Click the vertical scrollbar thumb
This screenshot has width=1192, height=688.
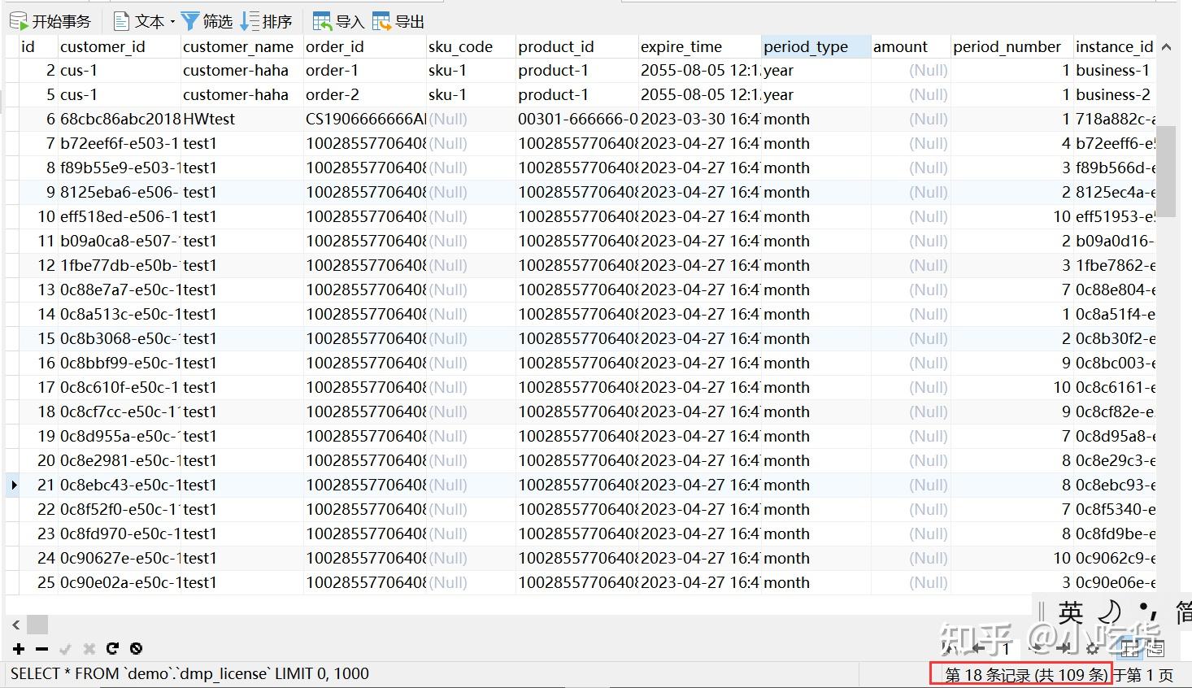click(1166, 171)
